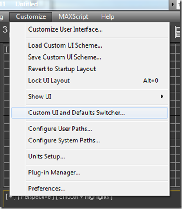Open the MAXScript menu
The width and height of the screenshot is (182, 209).
pos(73,16)
